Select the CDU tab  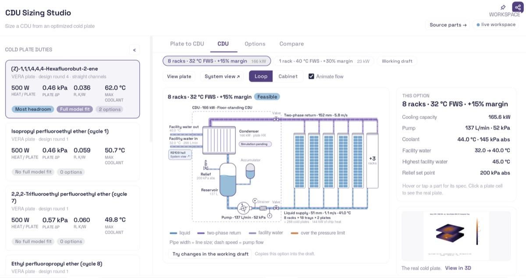click(x=223, y=44)
